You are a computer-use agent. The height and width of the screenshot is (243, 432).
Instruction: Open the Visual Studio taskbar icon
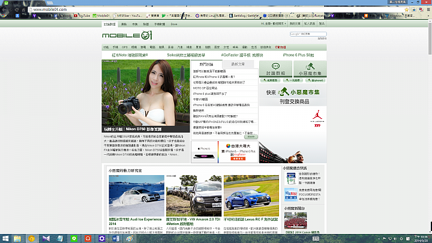46,239
